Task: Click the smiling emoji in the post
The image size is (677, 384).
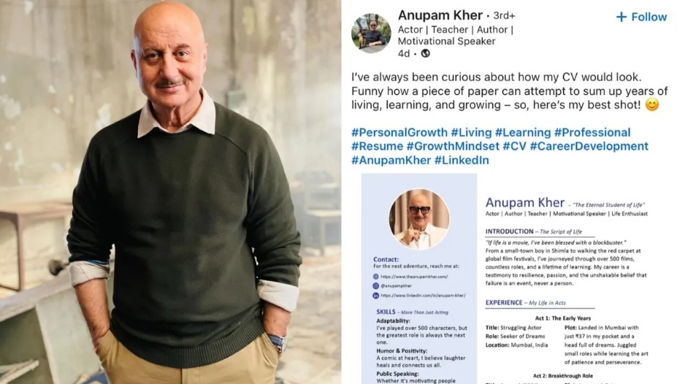Action: [x=652, y=105]
